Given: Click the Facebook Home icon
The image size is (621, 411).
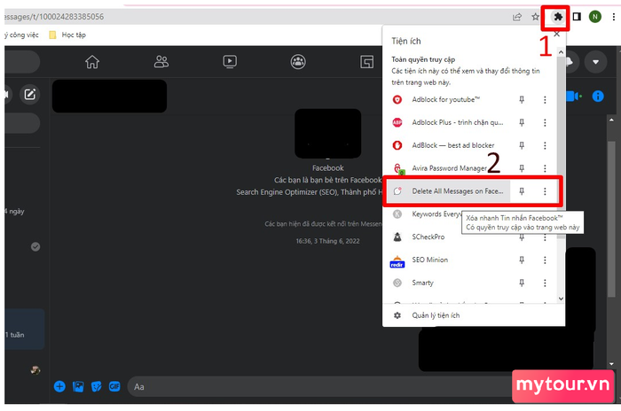Looking at the screenshot, I should [91, 62].
